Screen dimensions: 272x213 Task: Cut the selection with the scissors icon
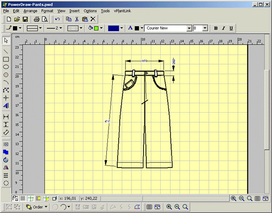(77, 19)
